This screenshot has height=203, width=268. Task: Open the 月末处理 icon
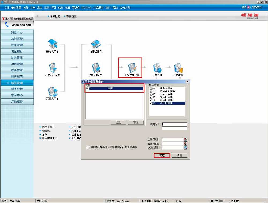tap(157, 68)
